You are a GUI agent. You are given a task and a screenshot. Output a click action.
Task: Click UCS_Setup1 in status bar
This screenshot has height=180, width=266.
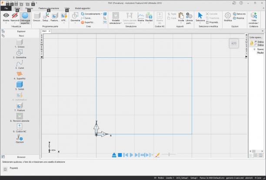pos(182,178)
